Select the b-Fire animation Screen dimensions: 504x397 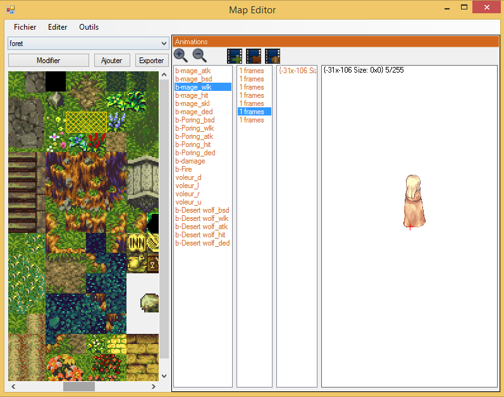coord(203,169)
